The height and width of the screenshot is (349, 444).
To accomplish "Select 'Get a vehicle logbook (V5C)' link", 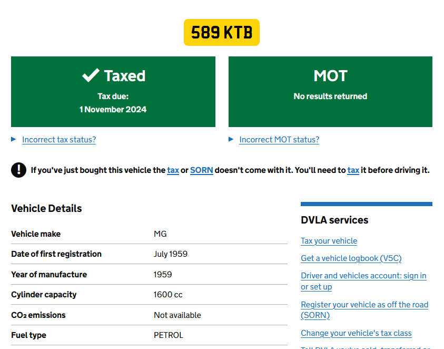I will pos(351,258).
